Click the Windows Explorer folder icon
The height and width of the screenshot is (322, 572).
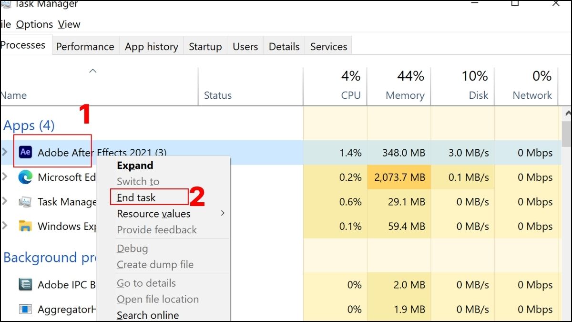(x=25, y=226)
